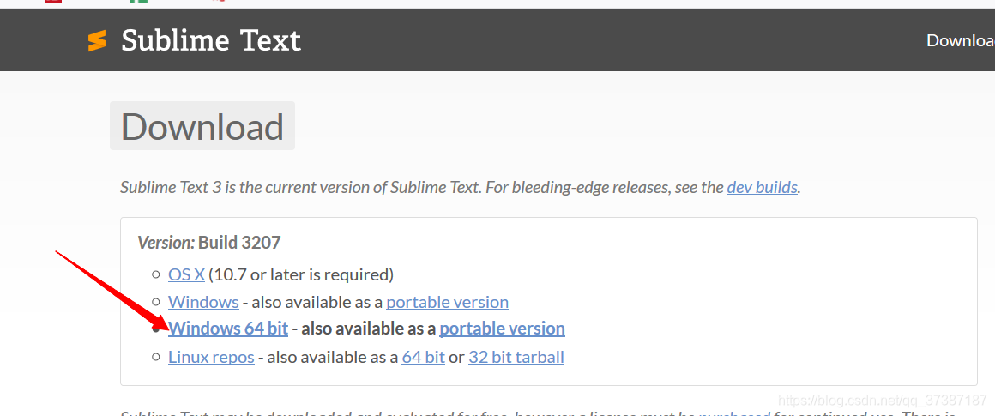This screenshot has width=995, height=416.
Task: Click the blog.csdn.net watermark URL
Action: tap(882, 401)
